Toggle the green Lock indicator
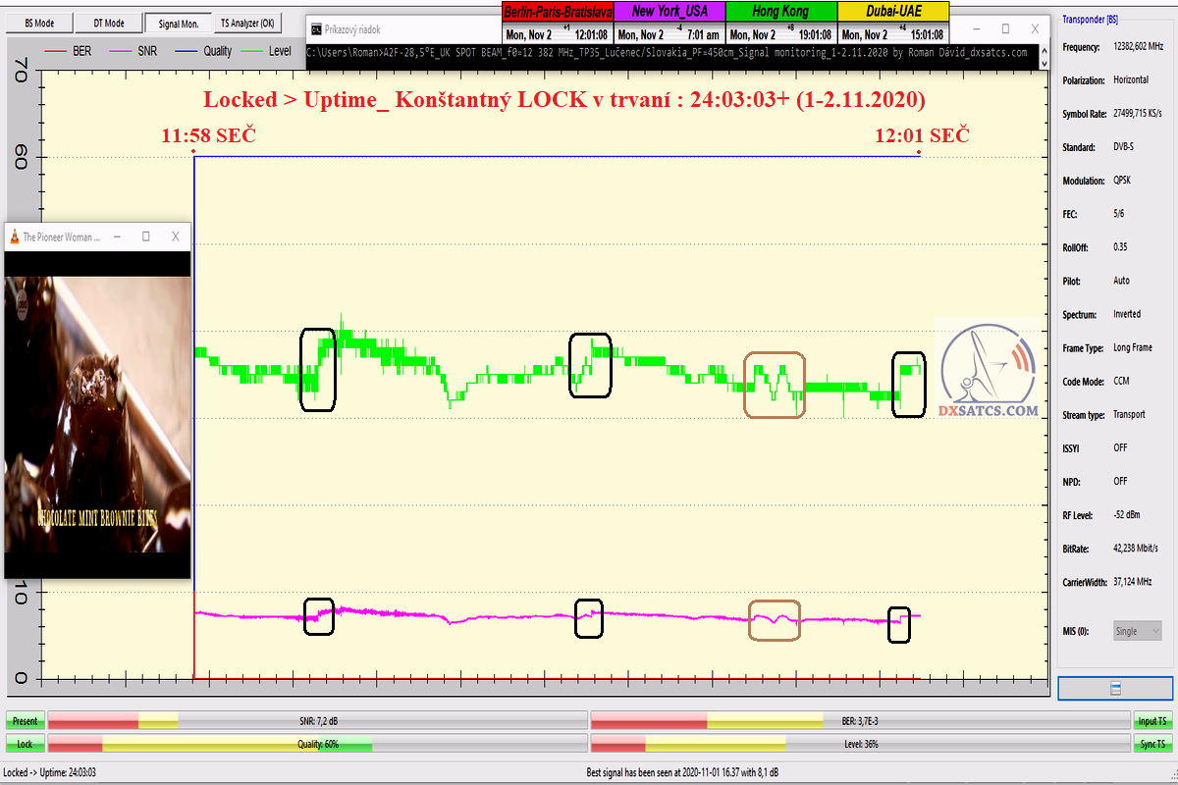Screen dimensions: 1178x785 pyautogui.click(x=25, y=744)
